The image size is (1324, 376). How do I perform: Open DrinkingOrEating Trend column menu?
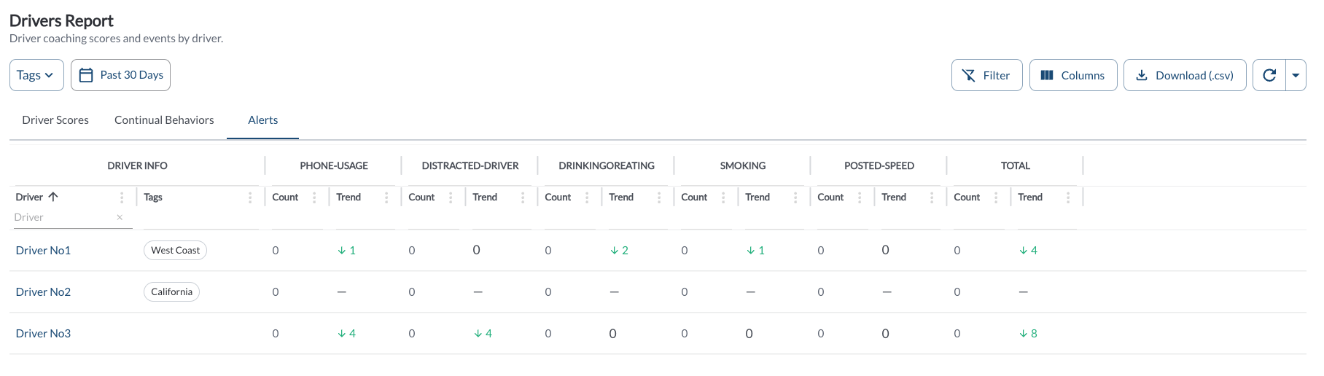tap(659, 197)
